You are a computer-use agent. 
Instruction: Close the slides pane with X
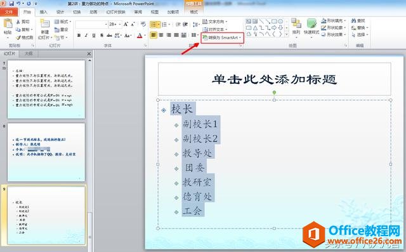pyautogui.click(x=89, y=53)
